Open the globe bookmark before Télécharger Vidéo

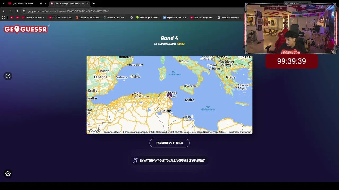[132, 18]
